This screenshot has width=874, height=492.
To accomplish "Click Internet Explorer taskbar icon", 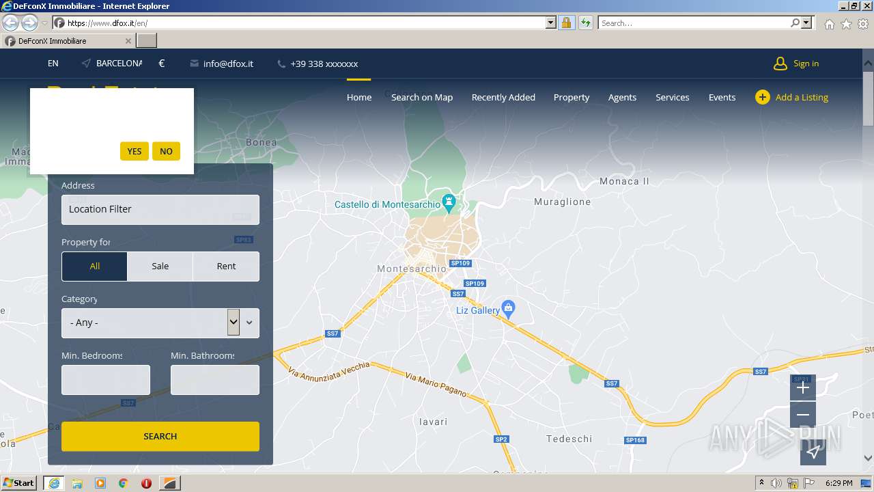I will [x=53, y=483].
